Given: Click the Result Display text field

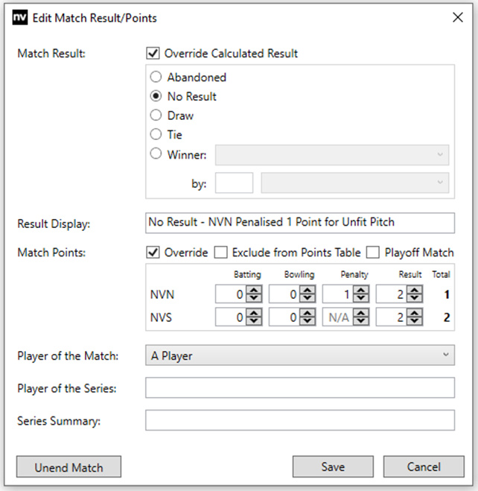Looking at the screenshot, I should [299, 223].
